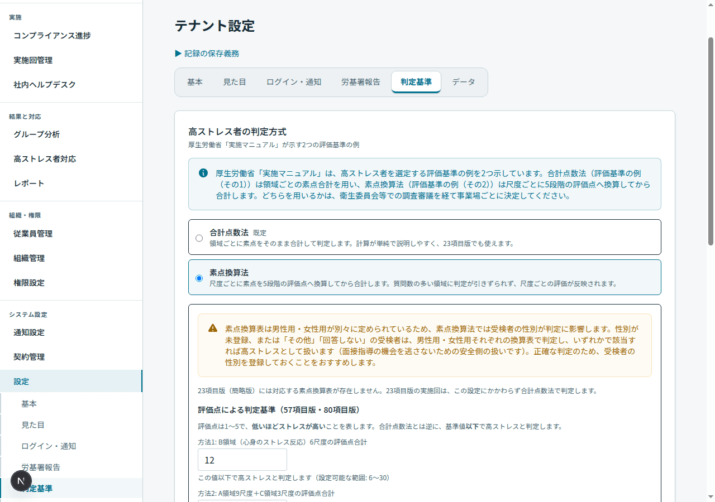Click the round N badge icon

click(21, 481)
